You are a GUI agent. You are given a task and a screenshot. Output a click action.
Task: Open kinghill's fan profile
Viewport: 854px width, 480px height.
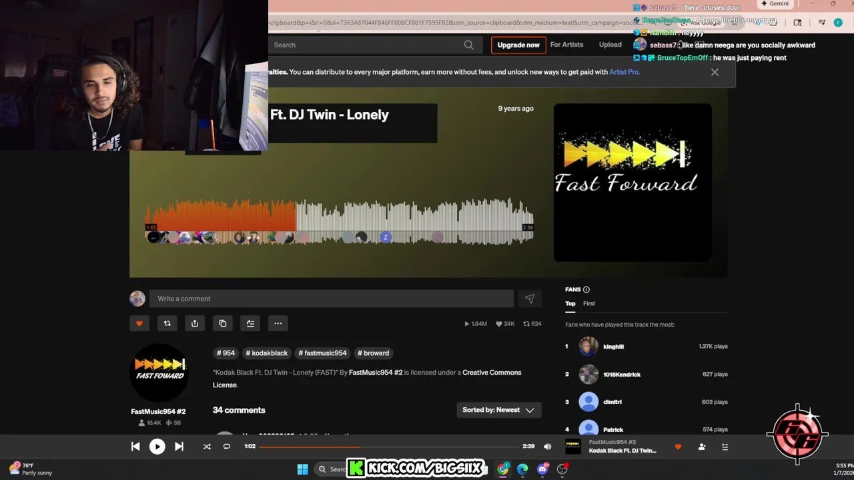pyautogui.click(x=613, y=347)
